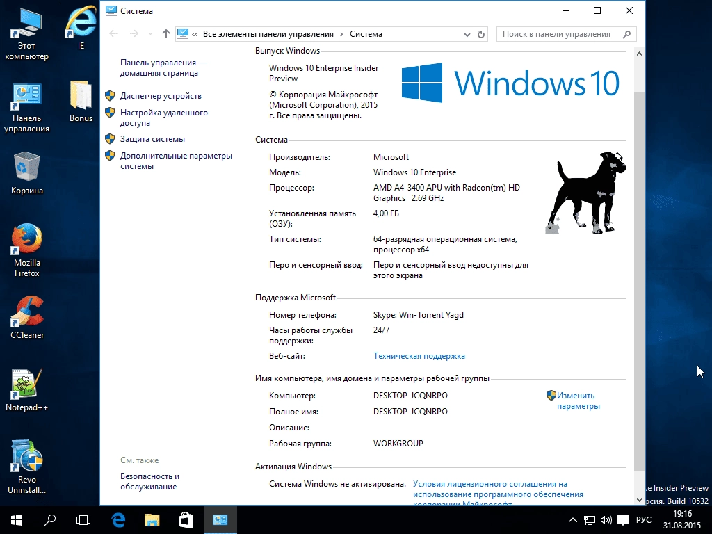The image size is (712, 534).
Task: Click the volume speaker tray icon
Action: tap(606, 520)
